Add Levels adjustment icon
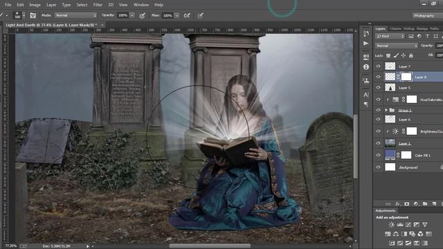This screenshot has width=443, height=249. point(400,224)
